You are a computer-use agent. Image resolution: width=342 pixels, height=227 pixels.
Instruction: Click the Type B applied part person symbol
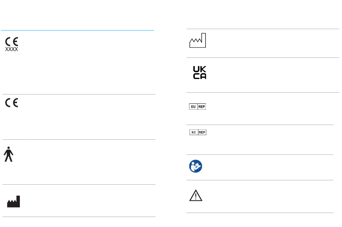[x=9, y=154]
